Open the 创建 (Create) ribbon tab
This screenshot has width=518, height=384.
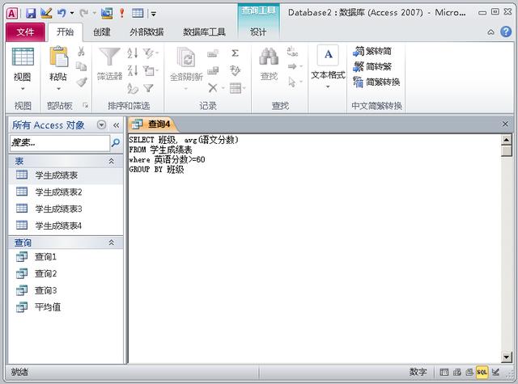tap(101, 32)
